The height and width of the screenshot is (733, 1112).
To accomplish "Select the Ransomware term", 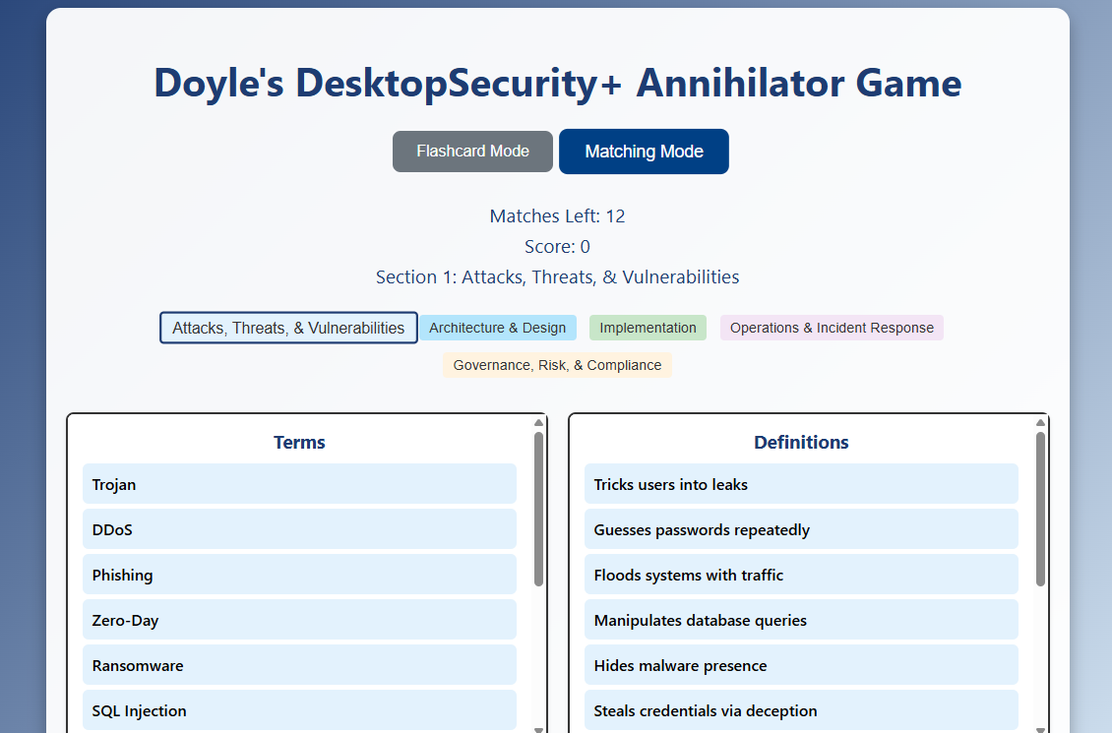I will coord(299,666).
